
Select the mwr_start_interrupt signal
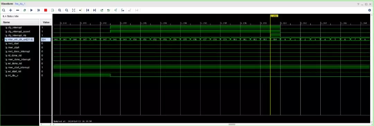pyautogui.click(x=19, y=67)
